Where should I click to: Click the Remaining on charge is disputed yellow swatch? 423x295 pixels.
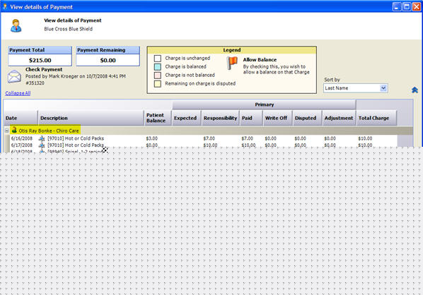coord(158,84)
